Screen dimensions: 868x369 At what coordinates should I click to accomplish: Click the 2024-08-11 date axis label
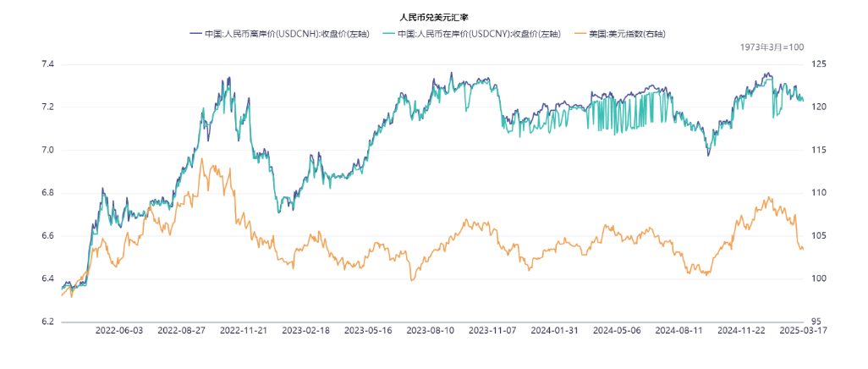pos(679,330)
